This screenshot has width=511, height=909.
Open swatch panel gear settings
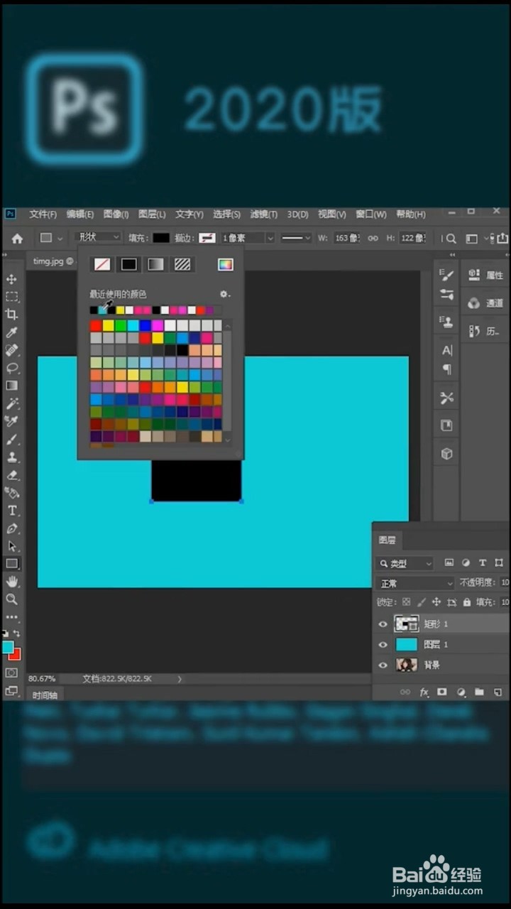click(224, 294)
